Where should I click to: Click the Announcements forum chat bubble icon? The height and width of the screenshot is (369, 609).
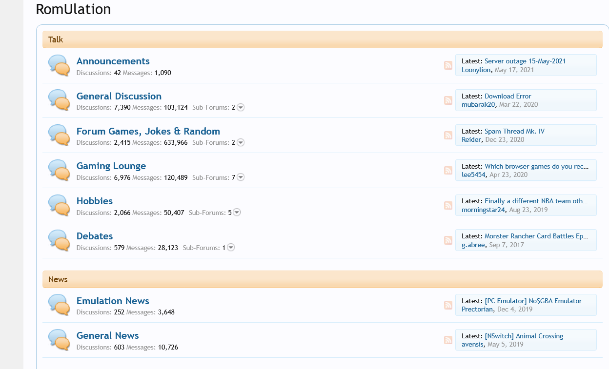pos(60,65)
